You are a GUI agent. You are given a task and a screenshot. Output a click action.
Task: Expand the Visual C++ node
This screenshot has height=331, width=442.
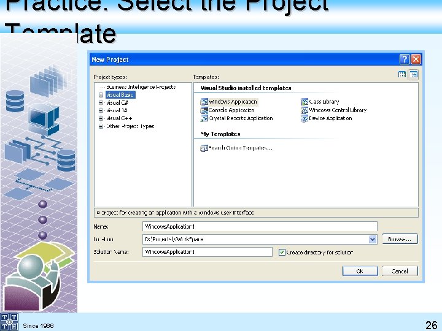coord(101,118)
